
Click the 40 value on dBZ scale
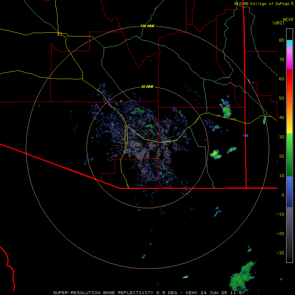coord(282,118)
